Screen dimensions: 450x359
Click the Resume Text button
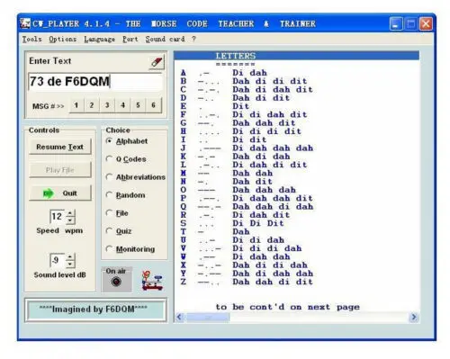point(60,147)
